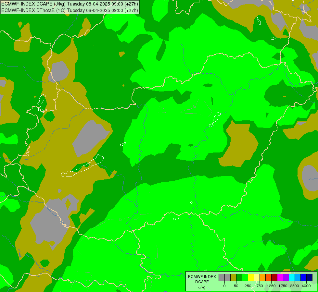Image resolution: width=318 pixels, height=292 pixels.
Task: Click the legend tick value 1250
Action: 271,286
